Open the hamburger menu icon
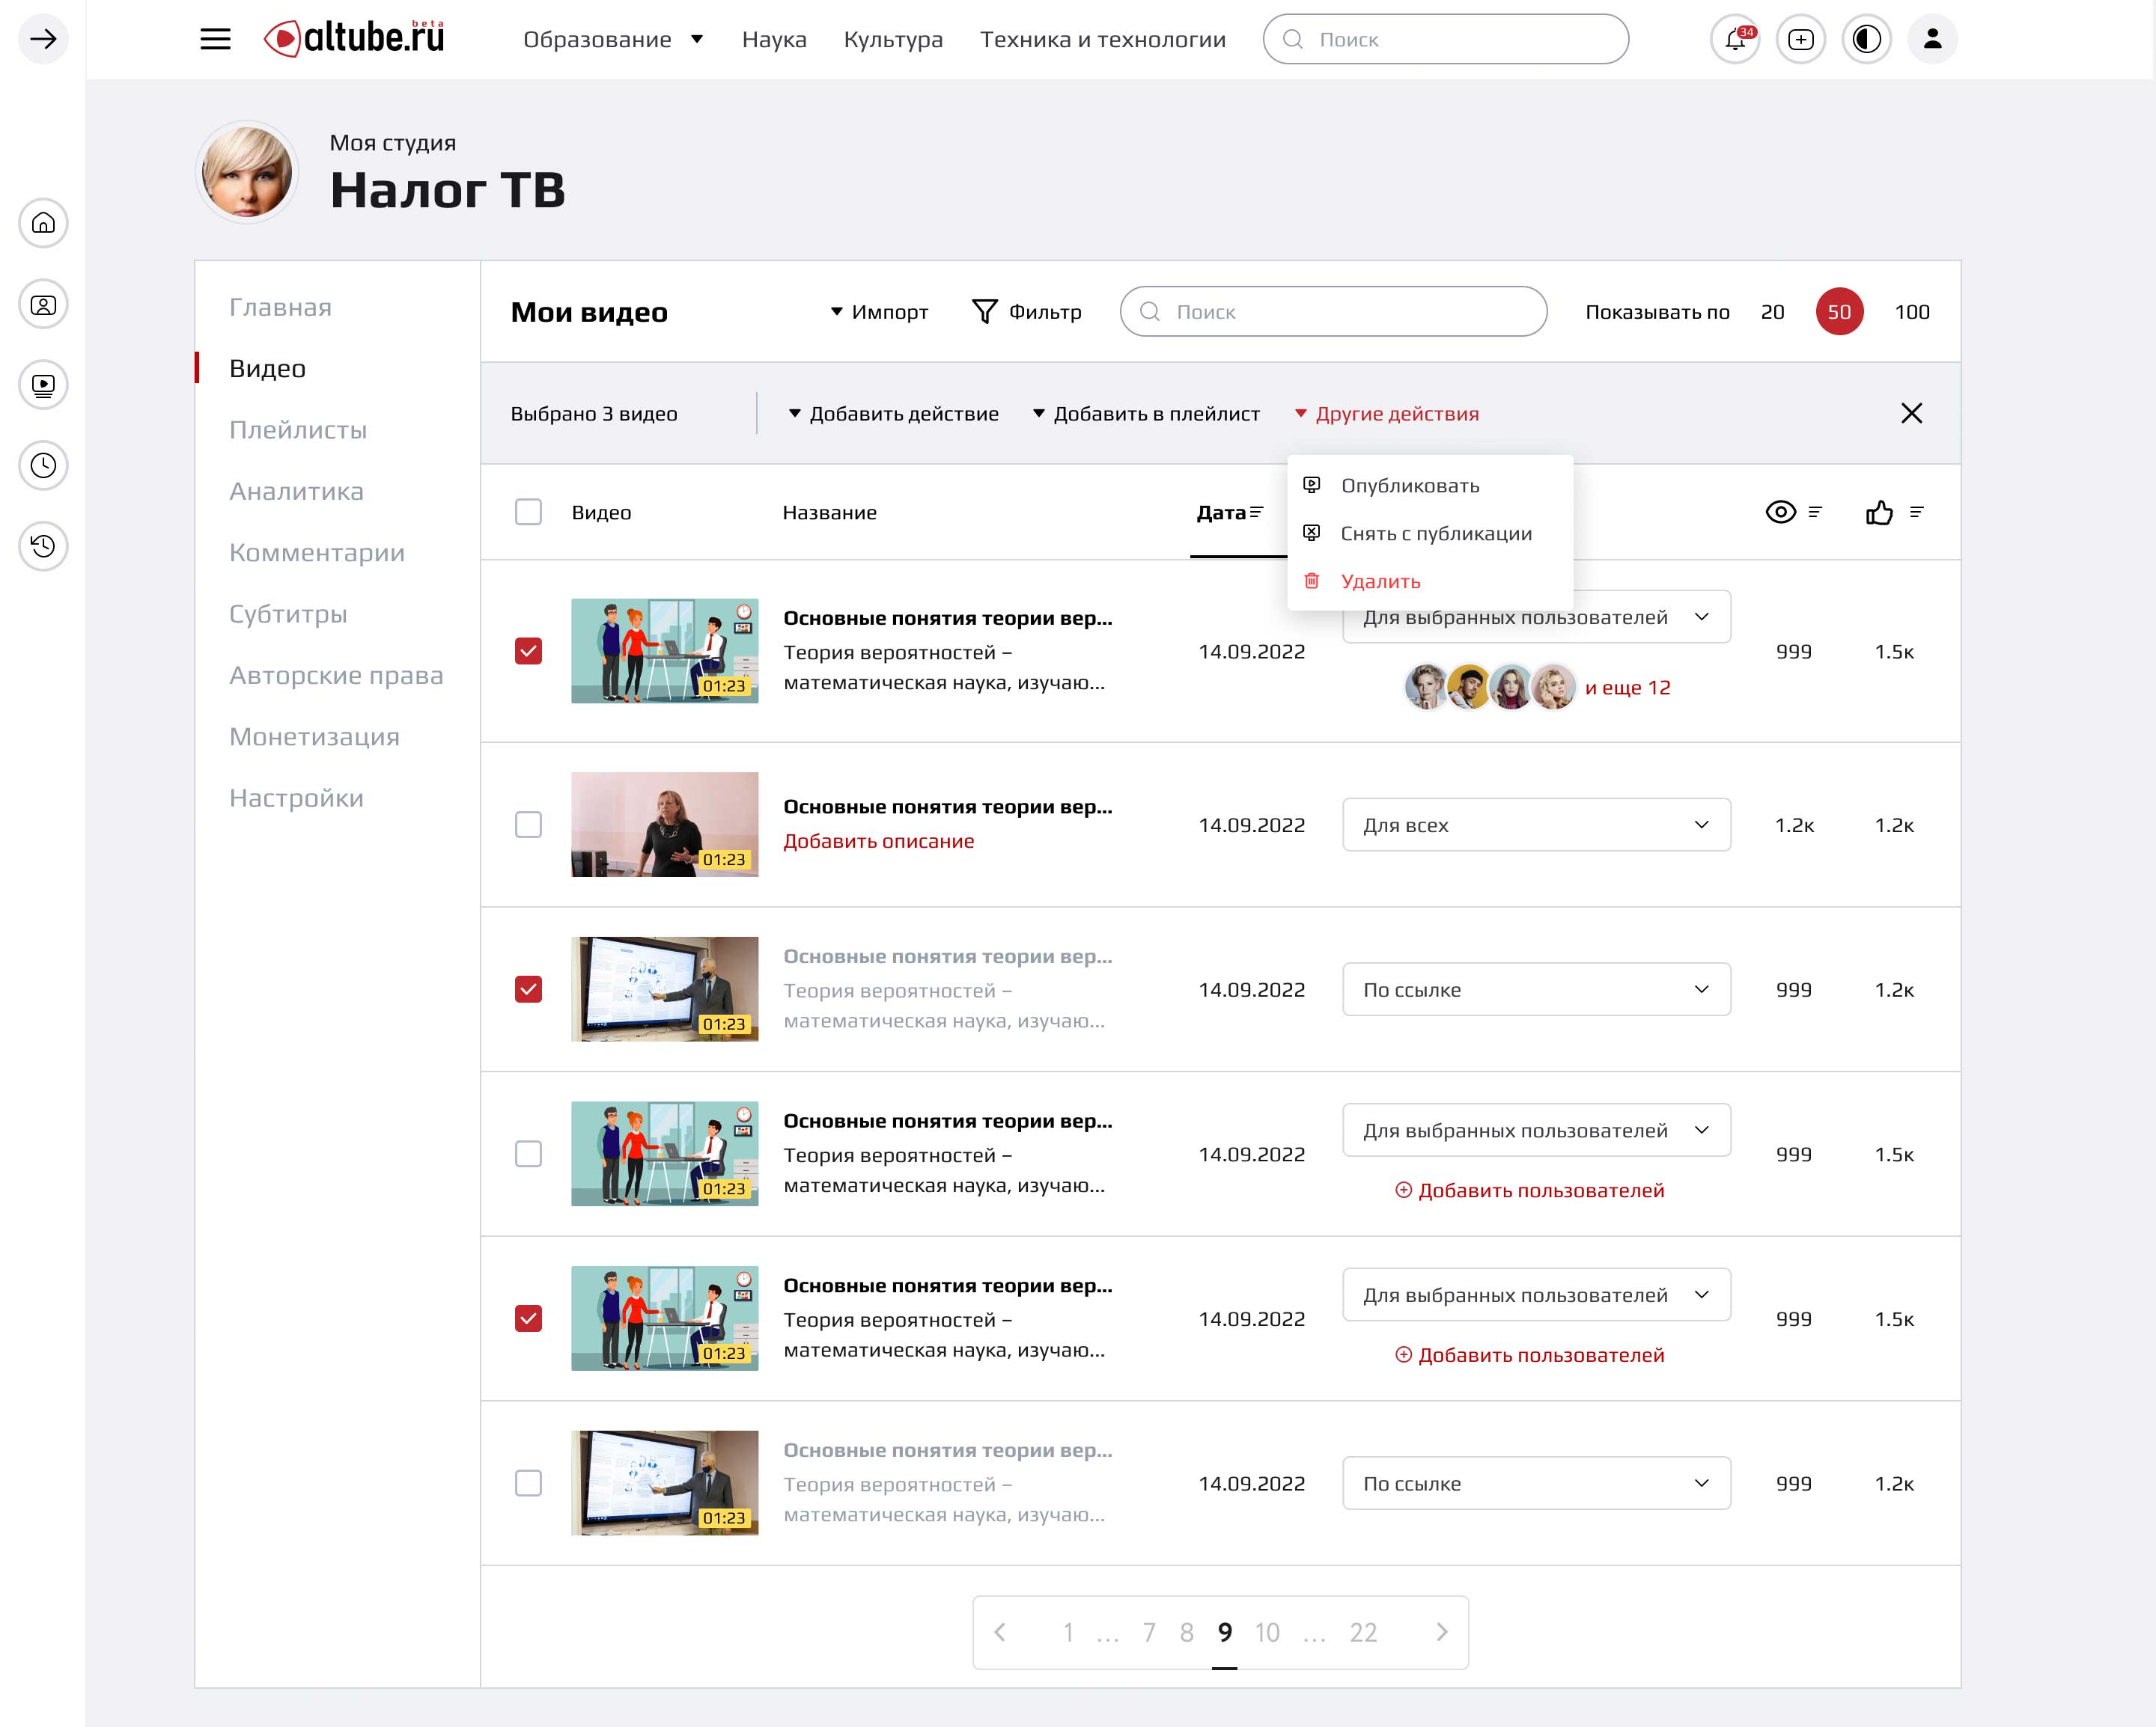Image resolution: width=2156 pixels, height=1727 pixels. click(x=215, y=40)
